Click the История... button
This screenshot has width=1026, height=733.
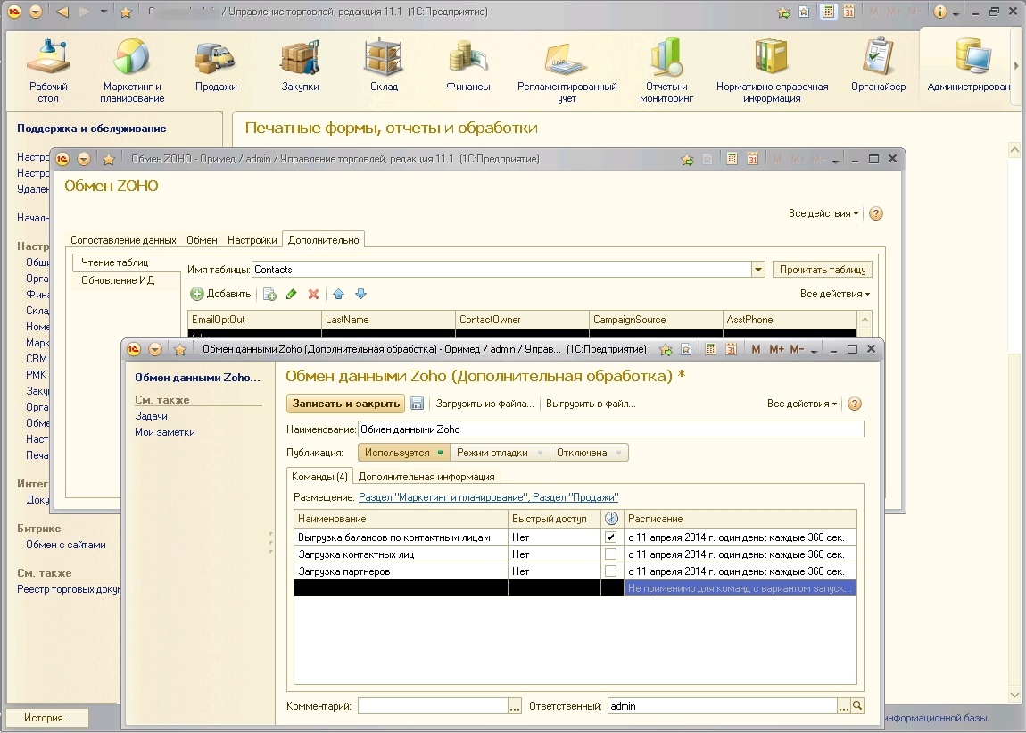[x=47, y=718]
